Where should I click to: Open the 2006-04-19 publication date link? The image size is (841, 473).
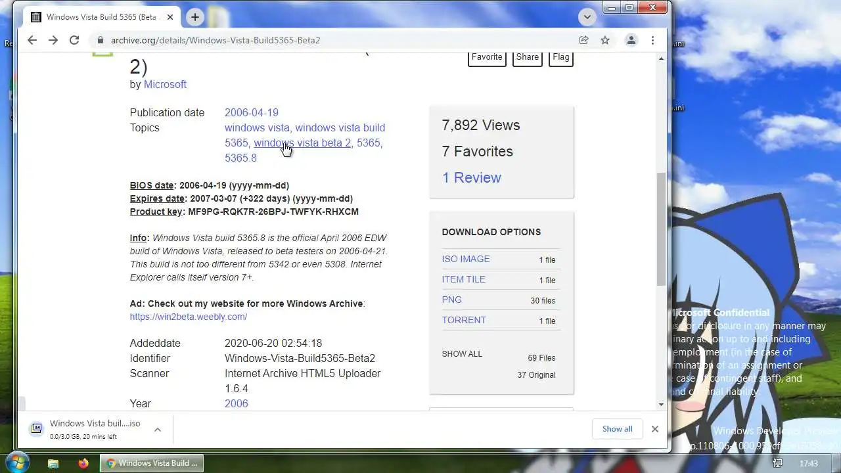click(x=252, y=112)
